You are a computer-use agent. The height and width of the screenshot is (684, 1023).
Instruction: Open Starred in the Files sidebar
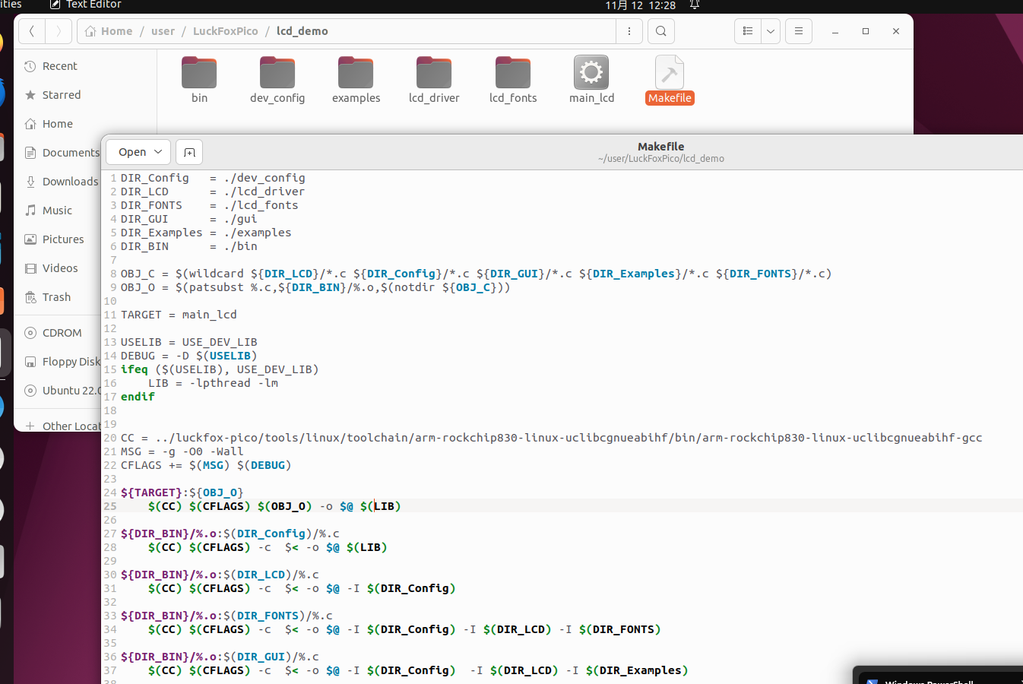click(x=62, y=95)
